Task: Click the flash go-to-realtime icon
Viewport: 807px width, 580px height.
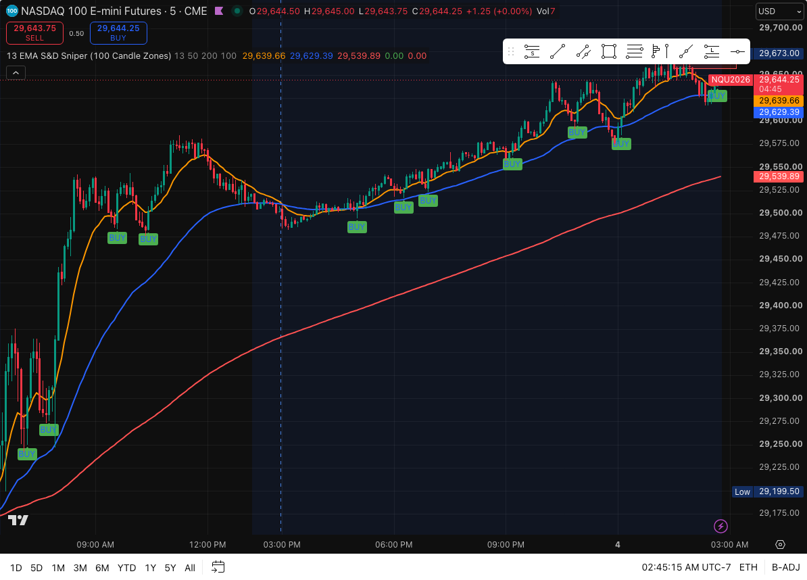Action: [x=720, y=526]
